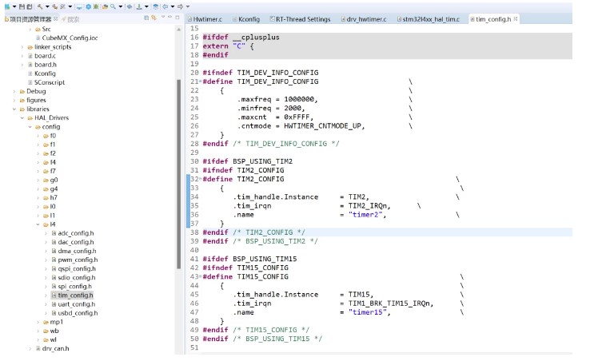Open uart_config.h from the file tree
Screen dimensions: 590x361
click(x=76, y=304)
